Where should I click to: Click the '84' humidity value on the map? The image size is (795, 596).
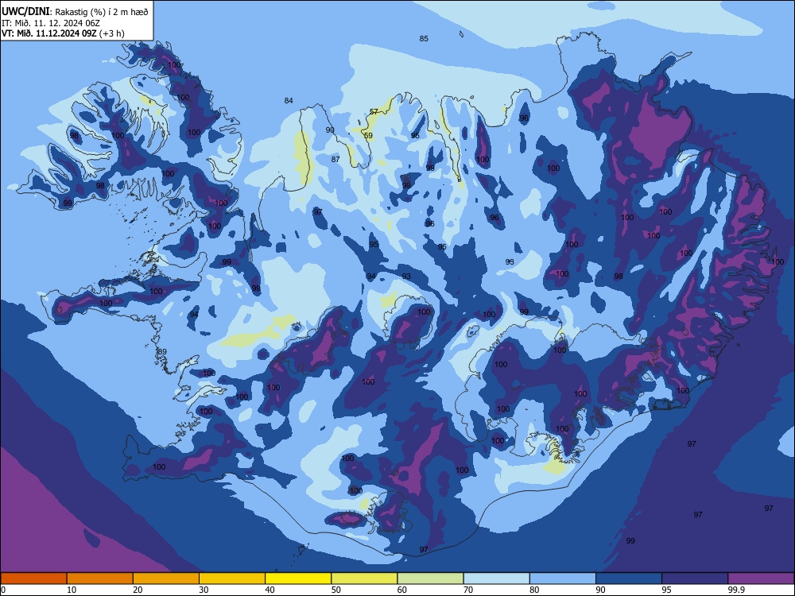pos(289,100)
